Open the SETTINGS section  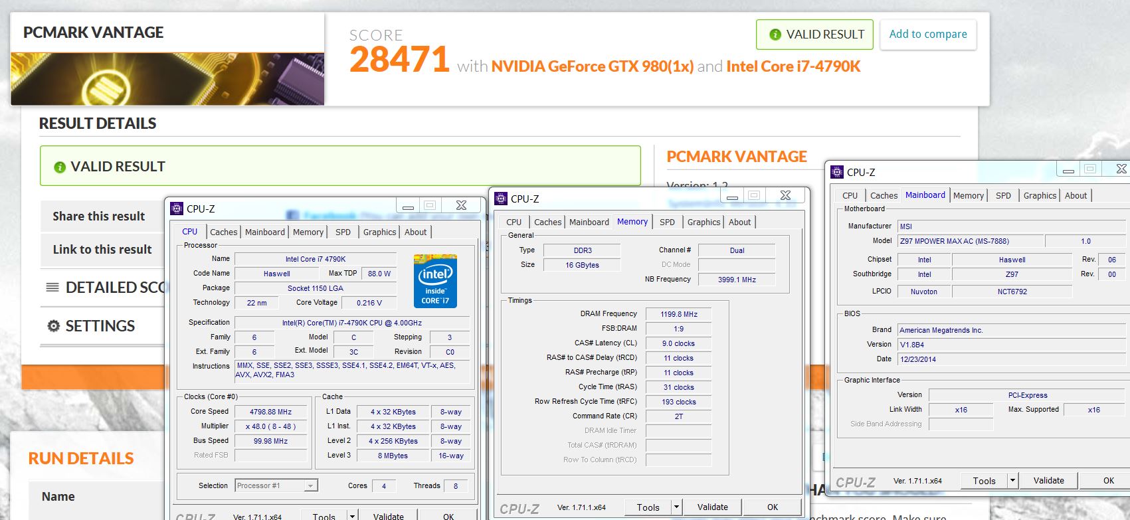pyautogui.click(x=100, y=326)
